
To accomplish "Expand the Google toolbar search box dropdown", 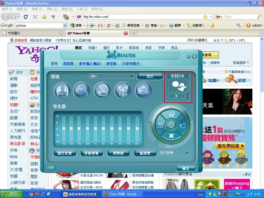I will pyautogui.click(x=65, y=25).
